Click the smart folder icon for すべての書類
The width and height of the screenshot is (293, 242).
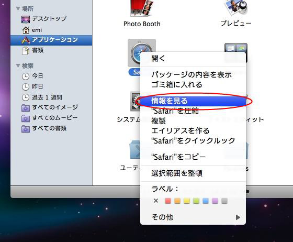click(x=26, y=129)
